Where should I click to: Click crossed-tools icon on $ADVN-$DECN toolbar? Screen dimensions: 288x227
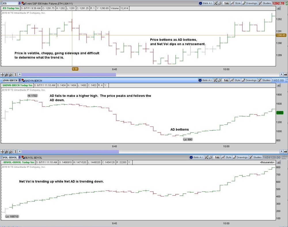click(215, 80)
